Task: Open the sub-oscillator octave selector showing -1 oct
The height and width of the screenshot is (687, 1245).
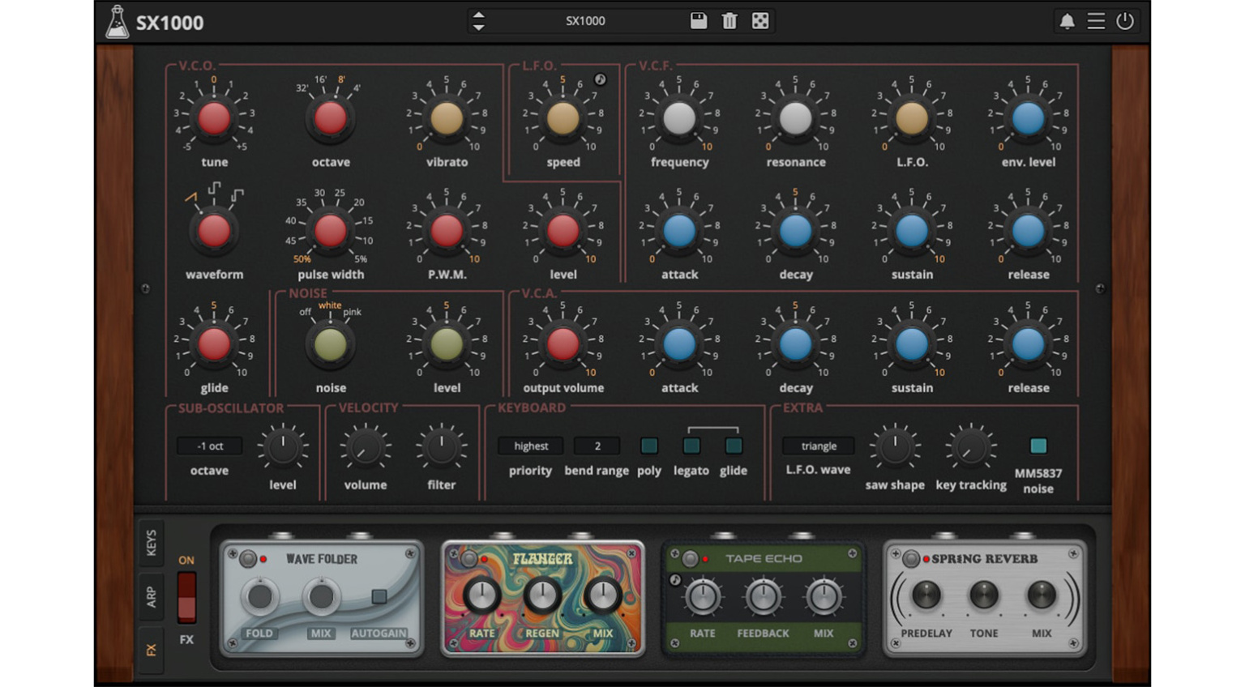Action: pyautogui.click(x=209, y=446)
